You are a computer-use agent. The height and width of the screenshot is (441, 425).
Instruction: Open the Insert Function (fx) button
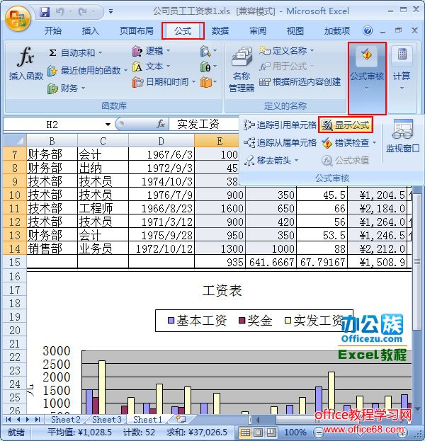pyautogui.click(x=26, y=64)
